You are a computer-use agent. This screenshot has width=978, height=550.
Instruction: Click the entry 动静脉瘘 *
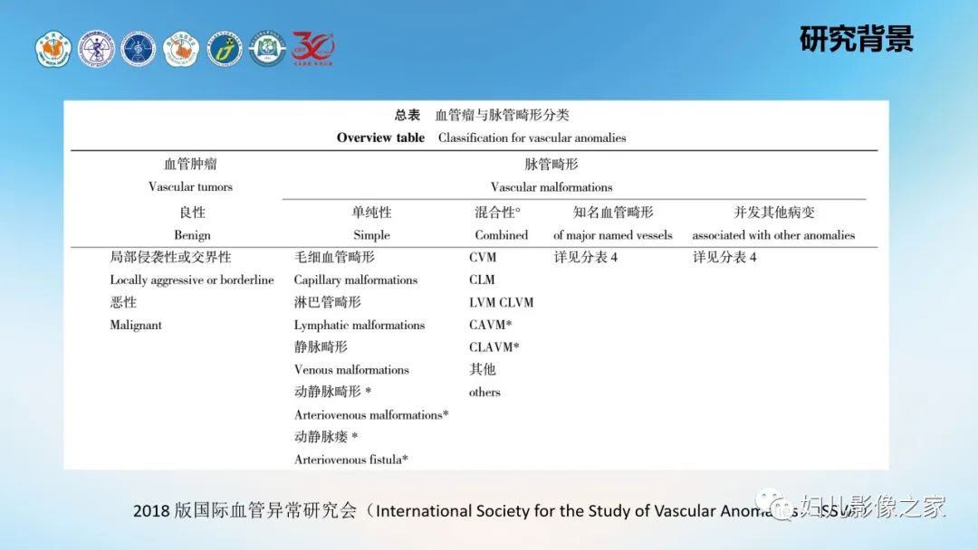(x=326, y=437)
